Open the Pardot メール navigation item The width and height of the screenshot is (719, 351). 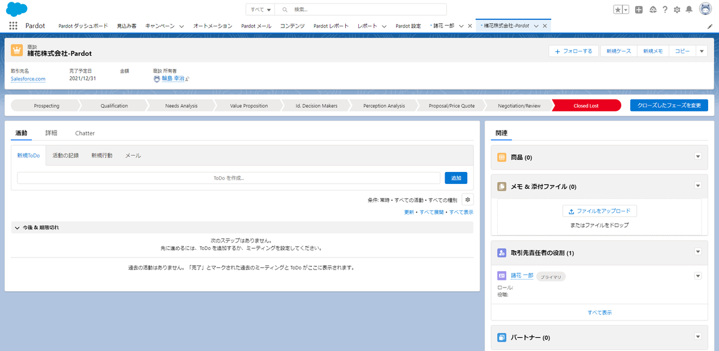coord(256,26)
